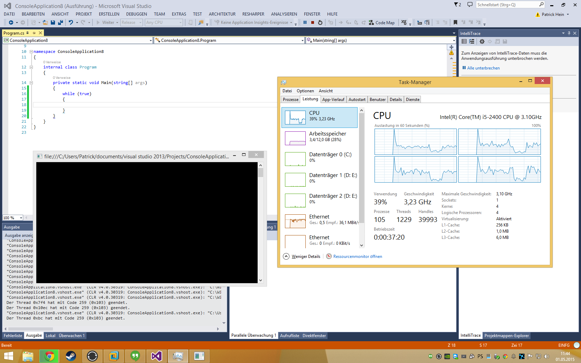Viewport: 581px width, 363px height.
Task: Click Ressourcenmonitor öffnen link
Action: click(x=358, y=257)
